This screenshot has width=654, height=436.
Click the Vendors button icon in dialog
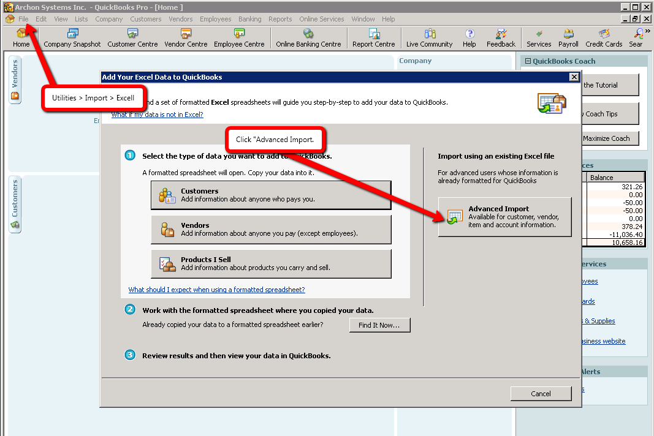coord(167,229)
